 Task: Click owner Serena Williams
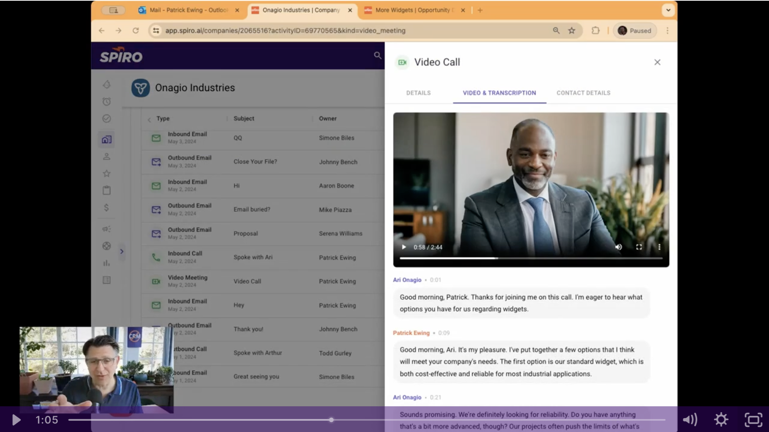point(340,233)
